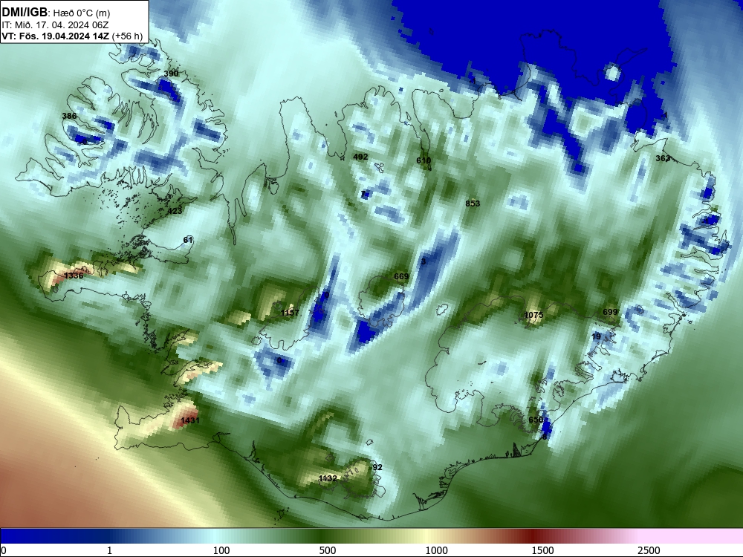Click the legend label 1000
The width and height of the screenshot is (743, 557).
click(x=436, y=550)
